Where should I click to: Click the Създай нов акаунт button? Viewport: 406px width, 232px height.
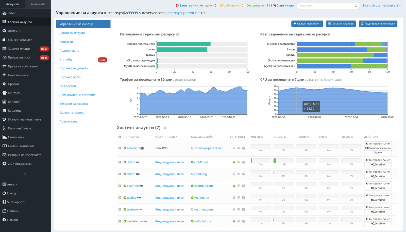307,24
